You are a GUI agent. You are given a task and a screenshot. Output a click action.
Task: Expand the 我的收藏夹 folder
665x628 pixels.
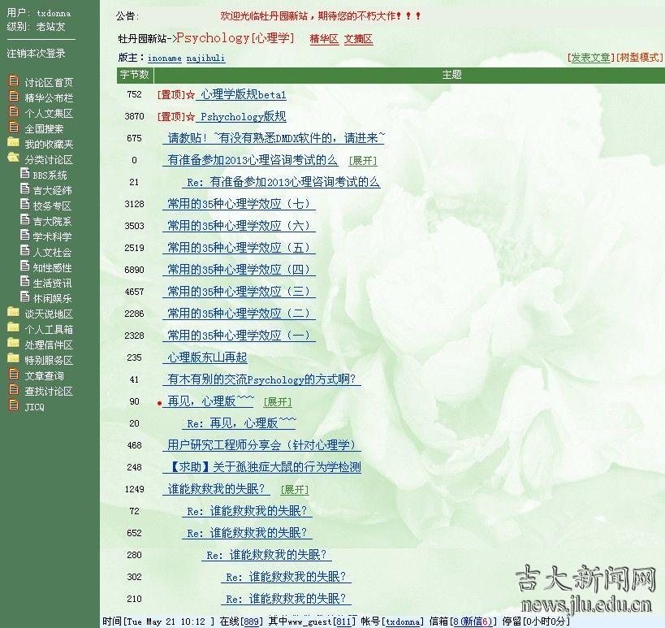13,143
